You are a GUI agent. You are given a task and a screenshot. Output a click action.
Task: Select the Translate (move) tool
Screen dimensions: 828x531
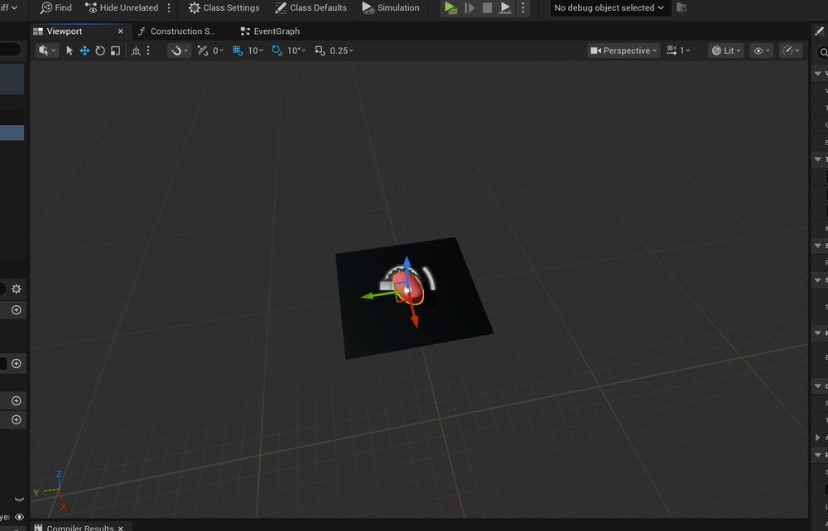pos(84,50)
